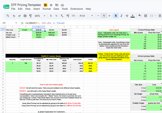162x113 pixels.
Task: Open horizontal align options
Action: tap(160, 16)
